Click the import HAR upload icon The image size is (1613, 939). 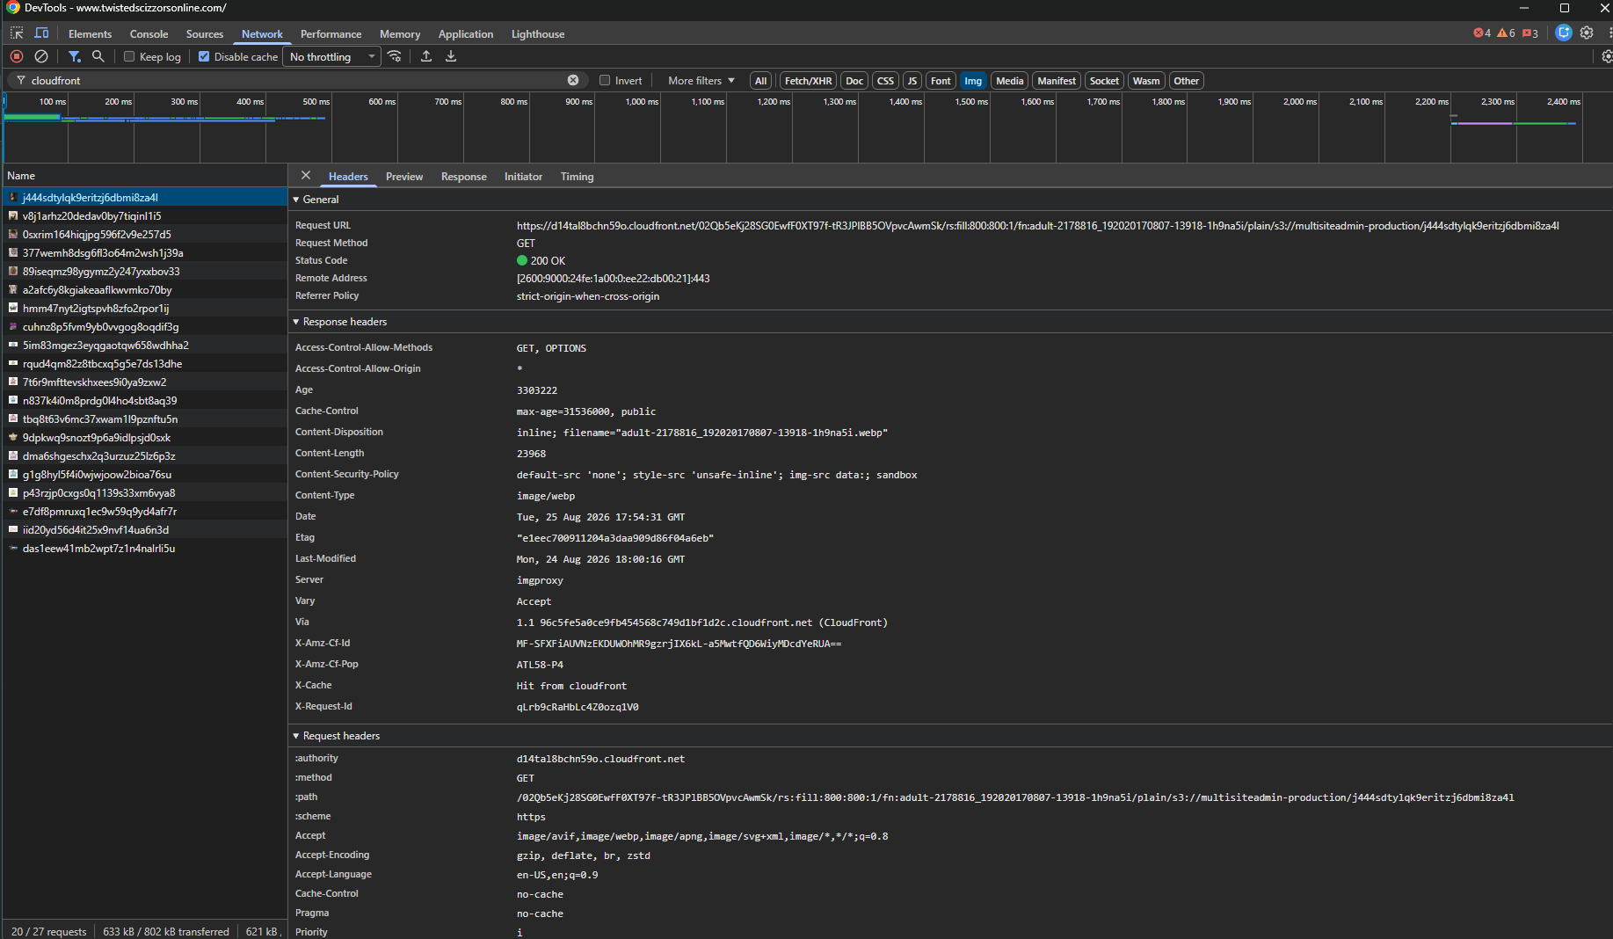pos(426,56)
